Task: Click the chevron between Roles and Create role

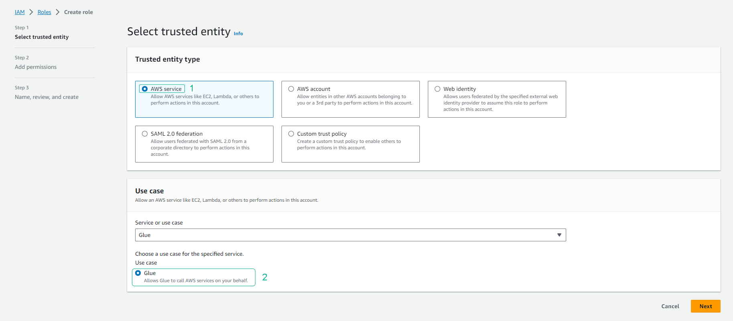Action: [x=58, y=12]
